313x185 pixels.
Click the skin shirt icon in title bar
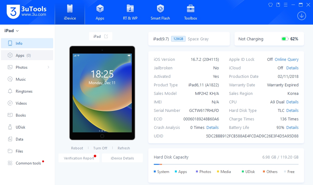point(271,5)
